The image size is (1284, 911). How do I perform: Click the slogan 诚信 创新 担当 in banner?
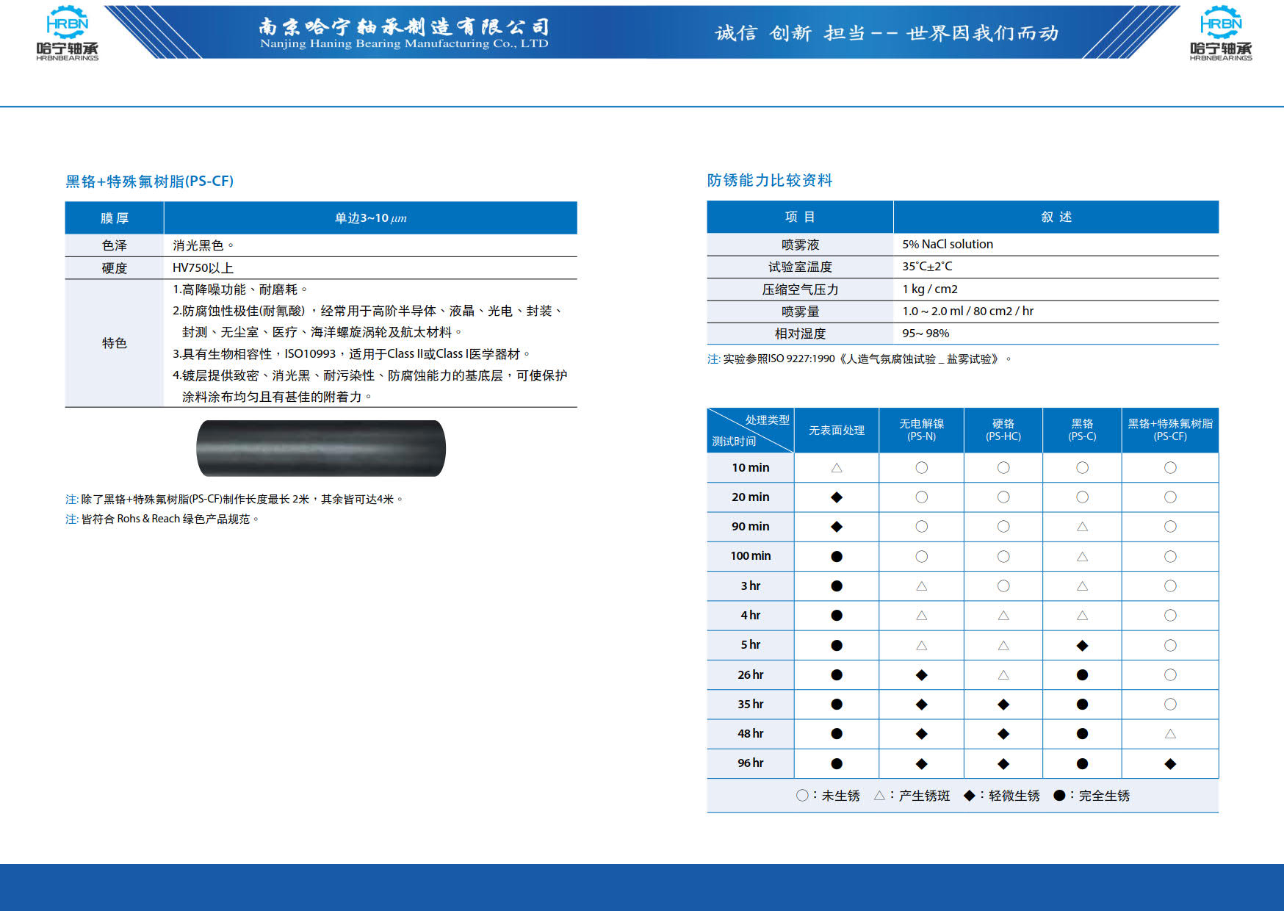coord(790,33)
